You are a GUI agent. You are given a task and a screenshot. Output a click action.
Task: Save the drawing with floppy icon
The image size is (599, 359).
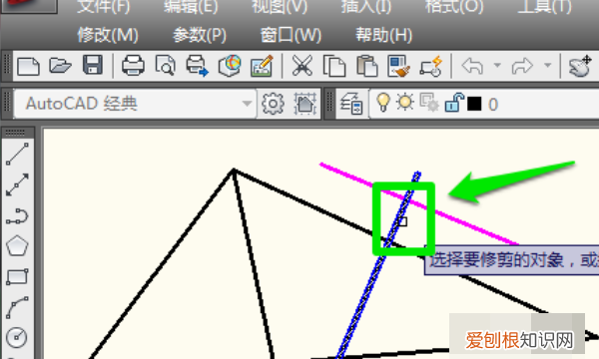[93, 65]
